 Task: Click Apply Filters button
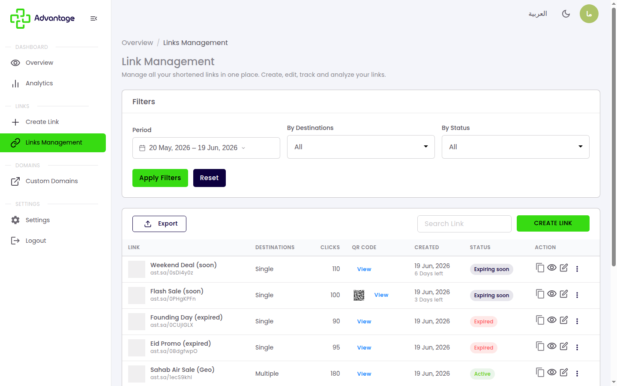[160, 178]
